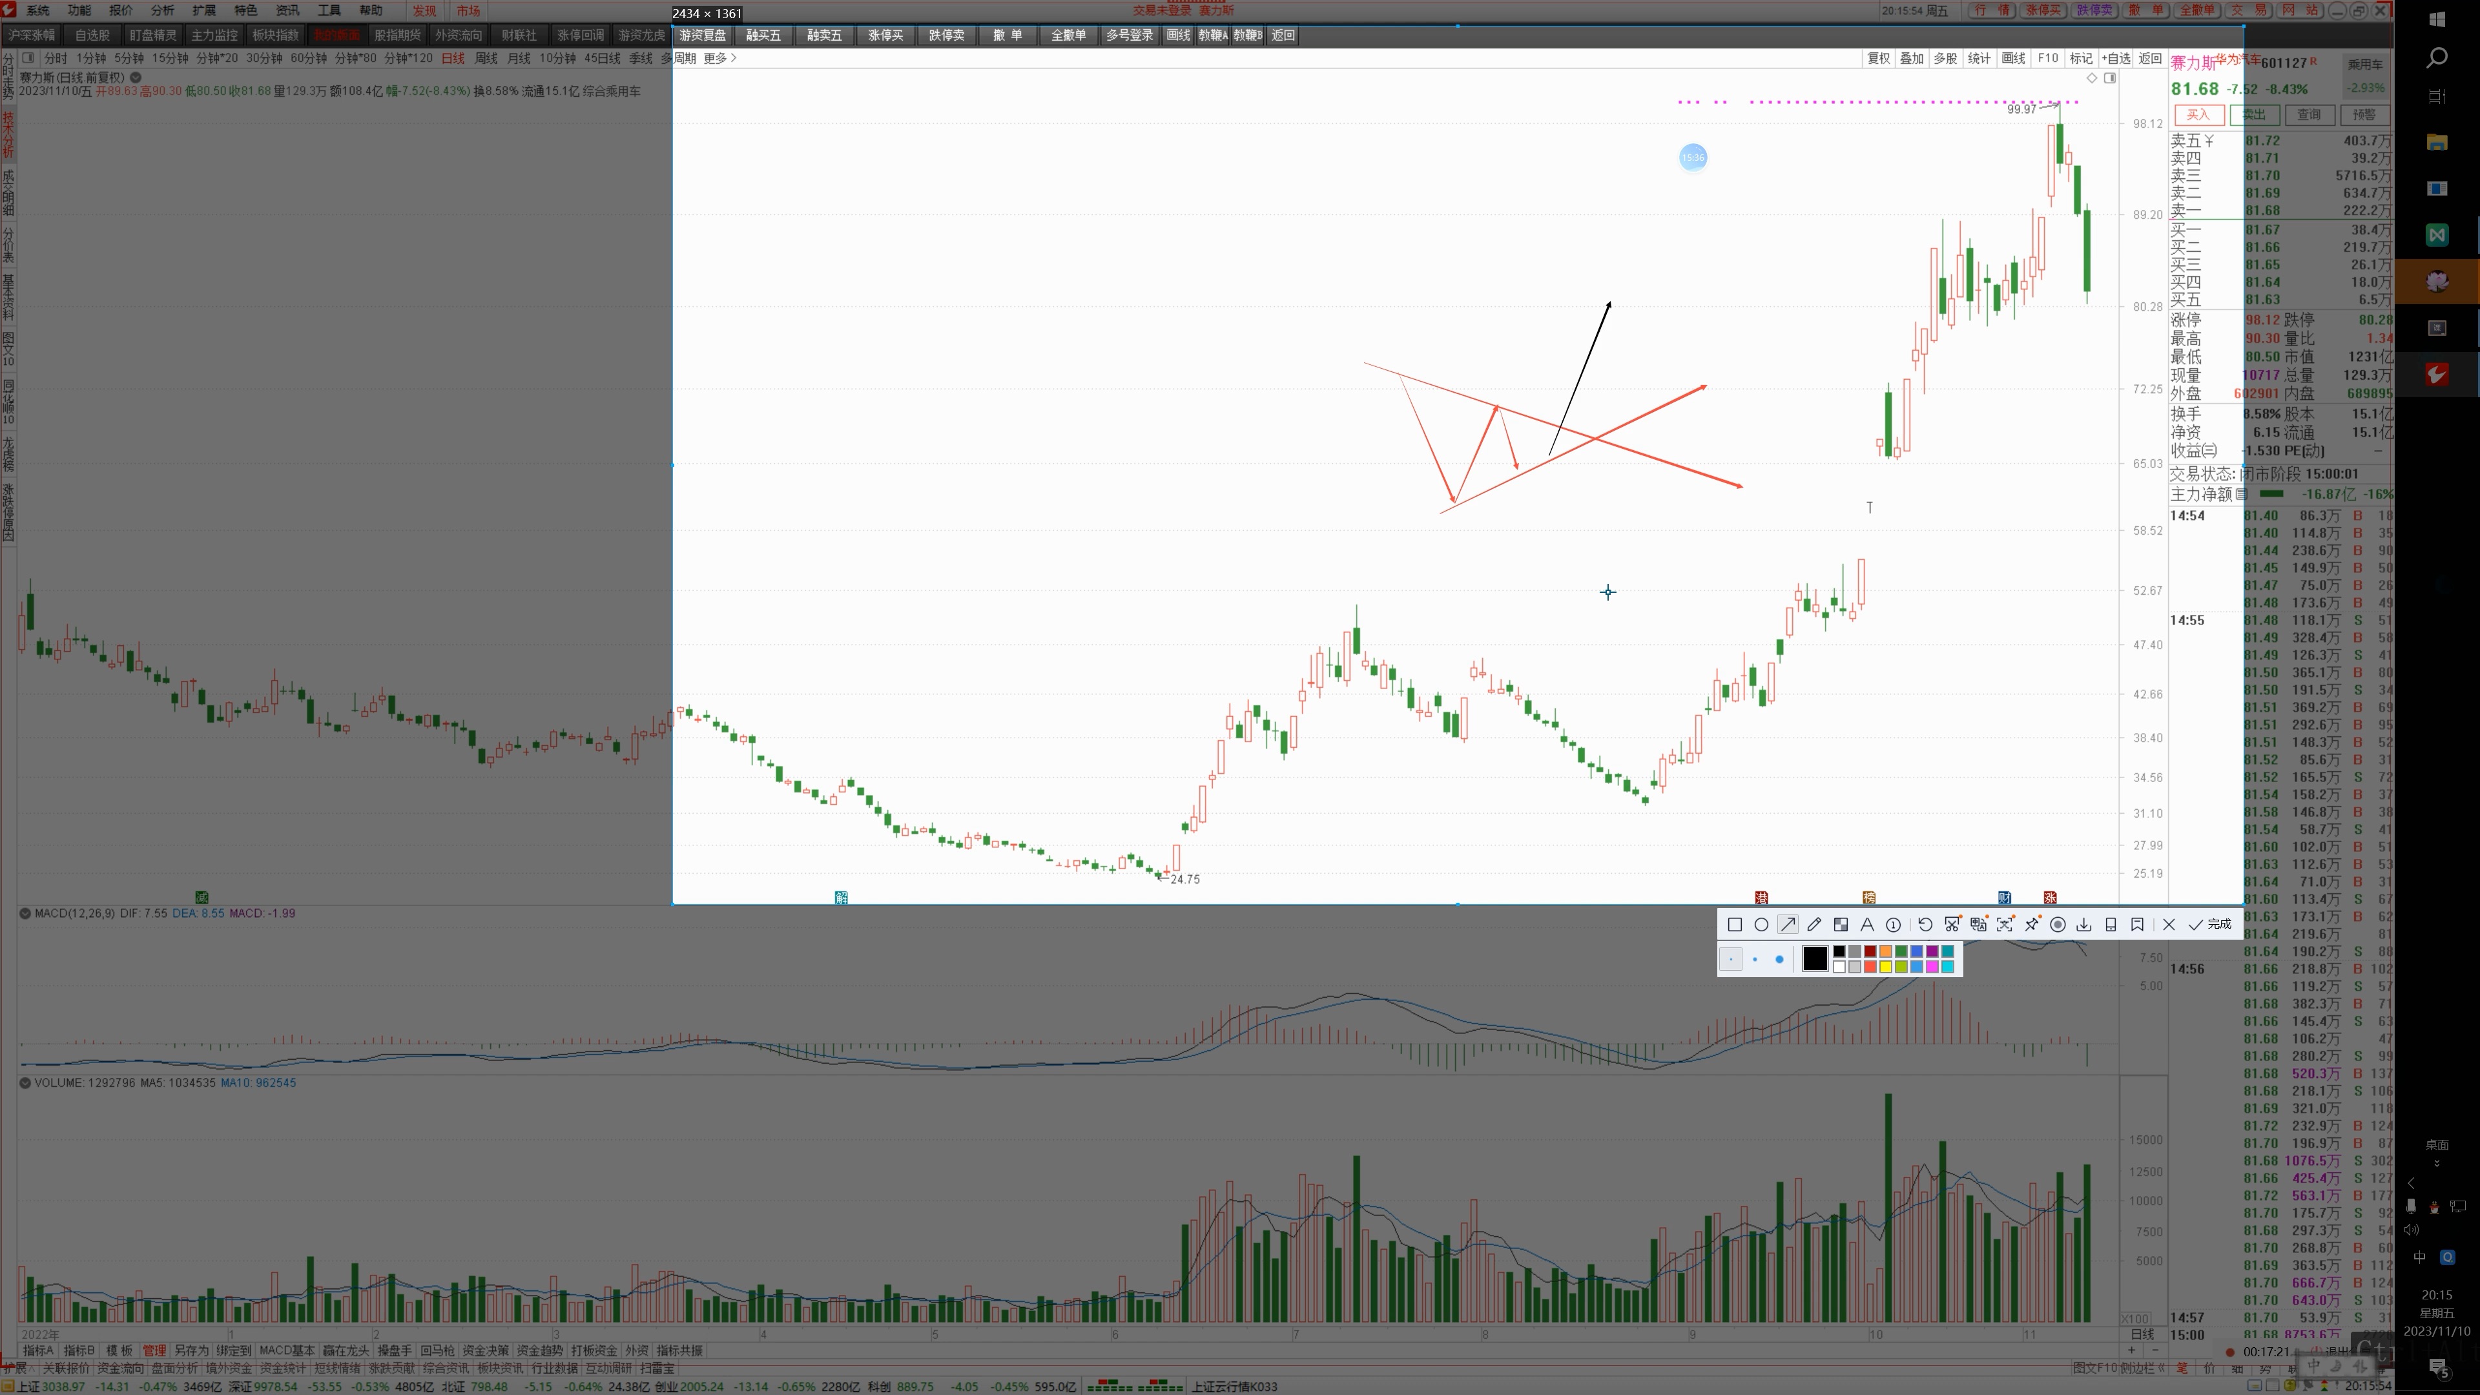This screenshot has width=2480, height=1395.
Task: Open the 工具 menu
Action: 329,10
